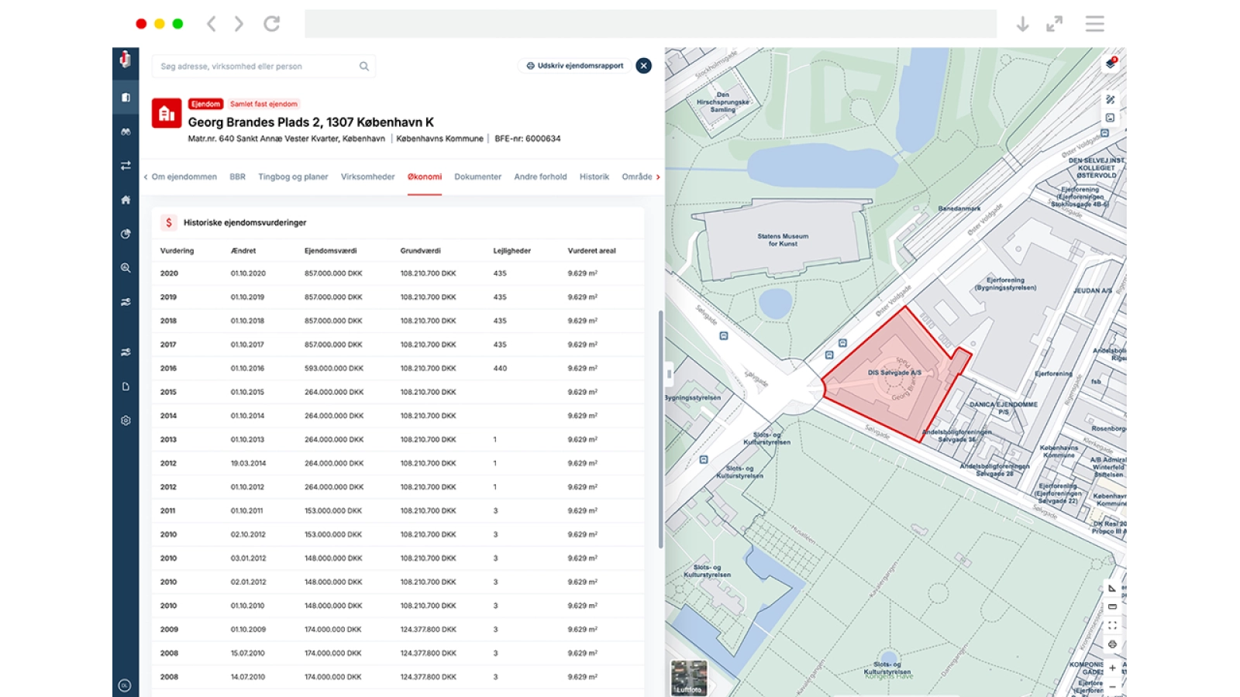
Task: Close the property details panel
Action: (x=643, y=66)
